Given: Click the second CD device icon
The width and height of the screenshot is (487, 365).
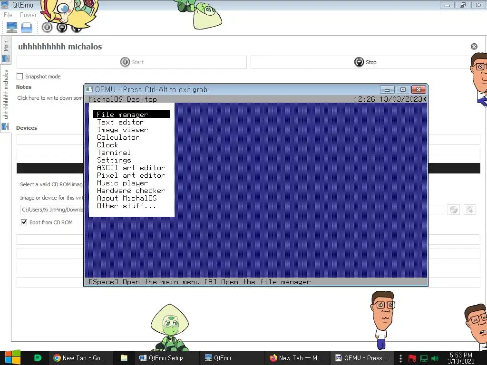Looking at the screenshot, I should pyautogui.click(x=469, y=210).
